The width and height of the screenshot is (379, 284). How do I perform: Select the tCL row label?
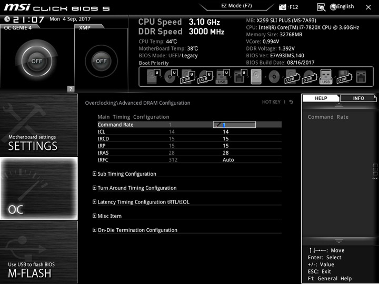click(x=101, y=131)
